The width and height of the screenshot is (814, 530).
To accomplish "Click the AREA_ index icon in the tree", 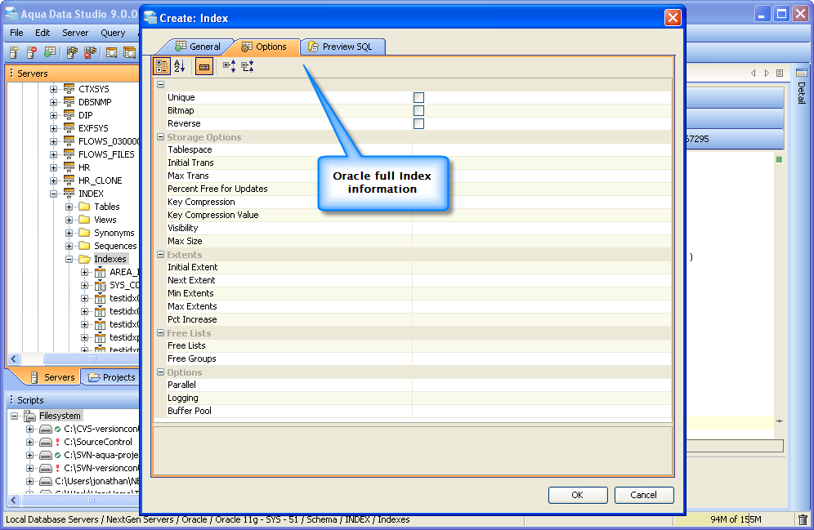I will [101, 272].
